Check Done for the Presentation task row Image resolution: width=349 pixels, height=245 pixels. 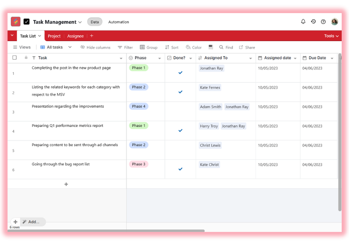click(180, 111)
